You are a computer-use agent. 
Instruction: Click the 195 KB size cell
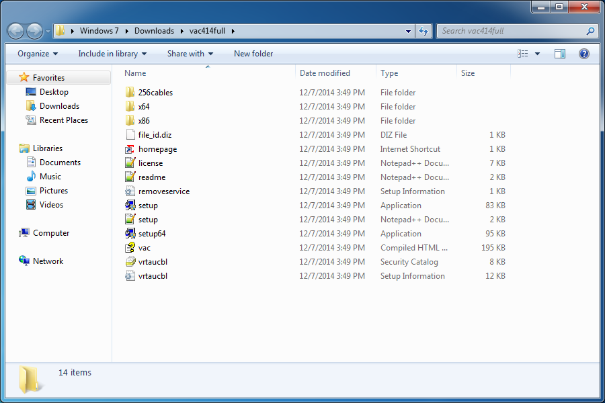point(493,248)
